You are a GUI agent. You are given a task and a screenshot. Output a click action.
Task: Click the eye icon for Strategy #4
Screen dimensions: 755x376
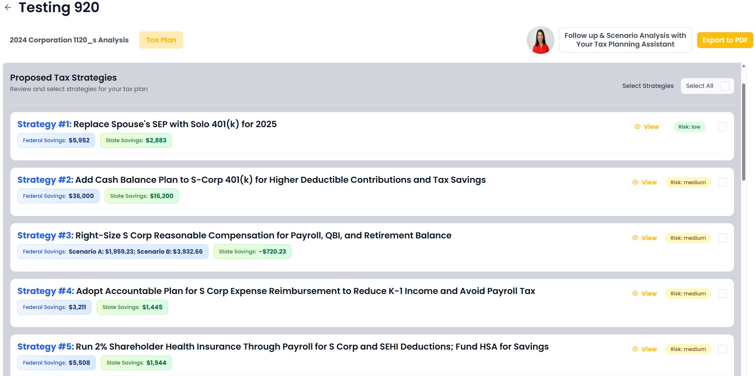pyautogui.click(x=635, y=294)
